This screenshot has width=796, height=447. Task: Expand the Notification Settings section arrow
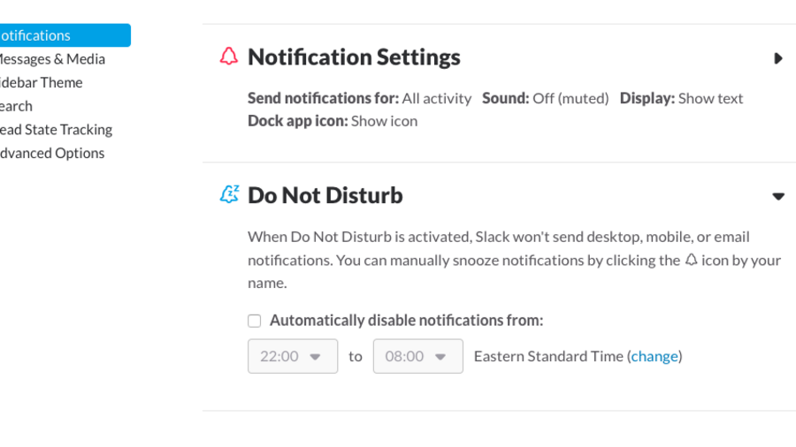pyautogui.click(x=777, y=58)
